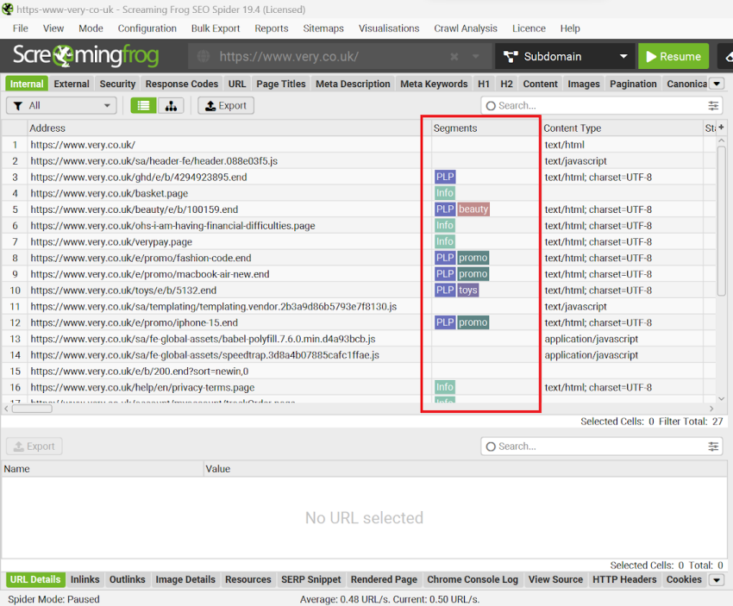Select the https://www.very.co.uk/ homepage row
The height and width of the screenshot is (606, 733).
click(x=358, y=145)
